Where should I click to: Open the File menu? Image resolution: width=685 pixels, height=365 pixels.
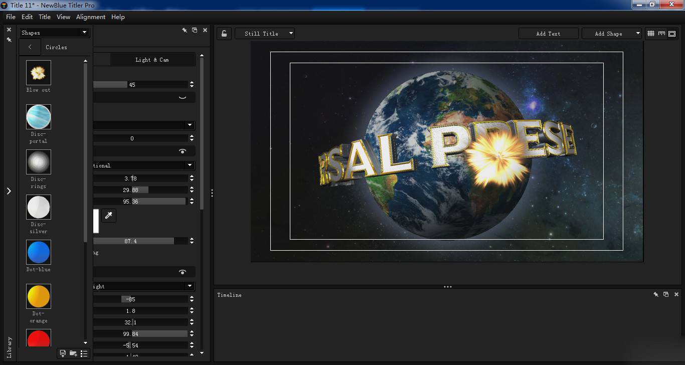[x=11, y=17]
